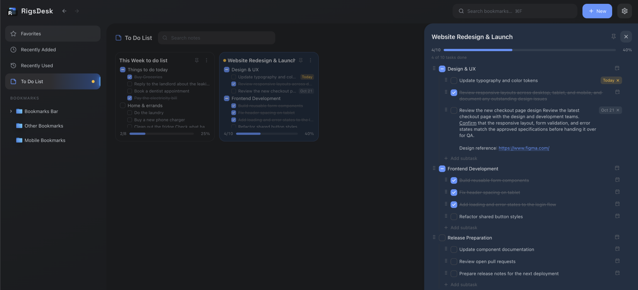Check Update typography and color tokens in panel
This screenshot has height=290, width=638.
click(454, 81)
